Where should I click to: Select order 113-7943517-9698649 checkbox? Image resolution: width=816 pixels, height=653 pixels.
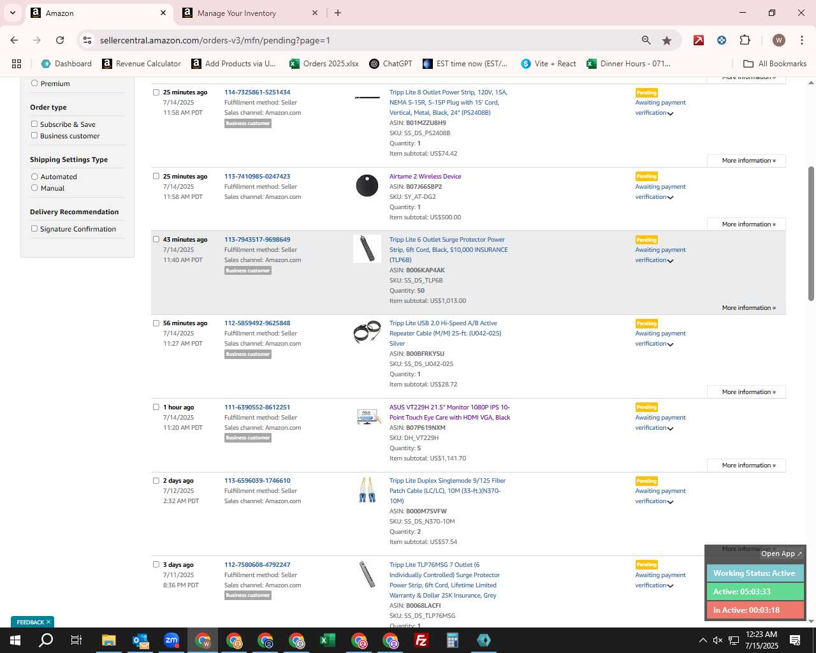[156, 239]
